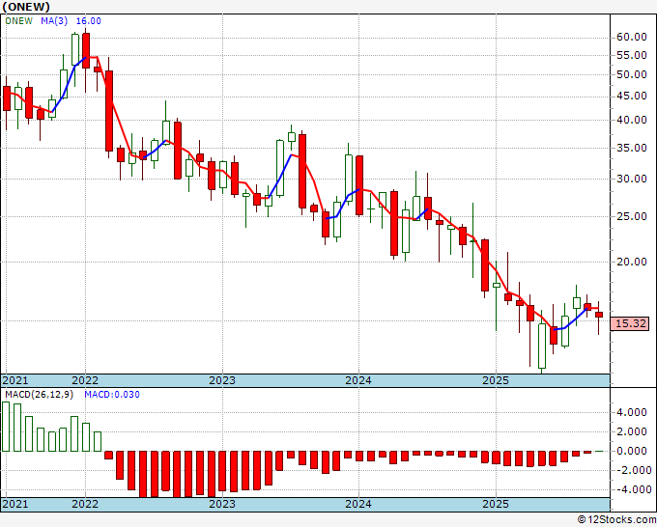Screen dimensions: 657x527
Task: Click 2024 on the MACD timeline
Action: pyautogui.click(x=358, y=504)
